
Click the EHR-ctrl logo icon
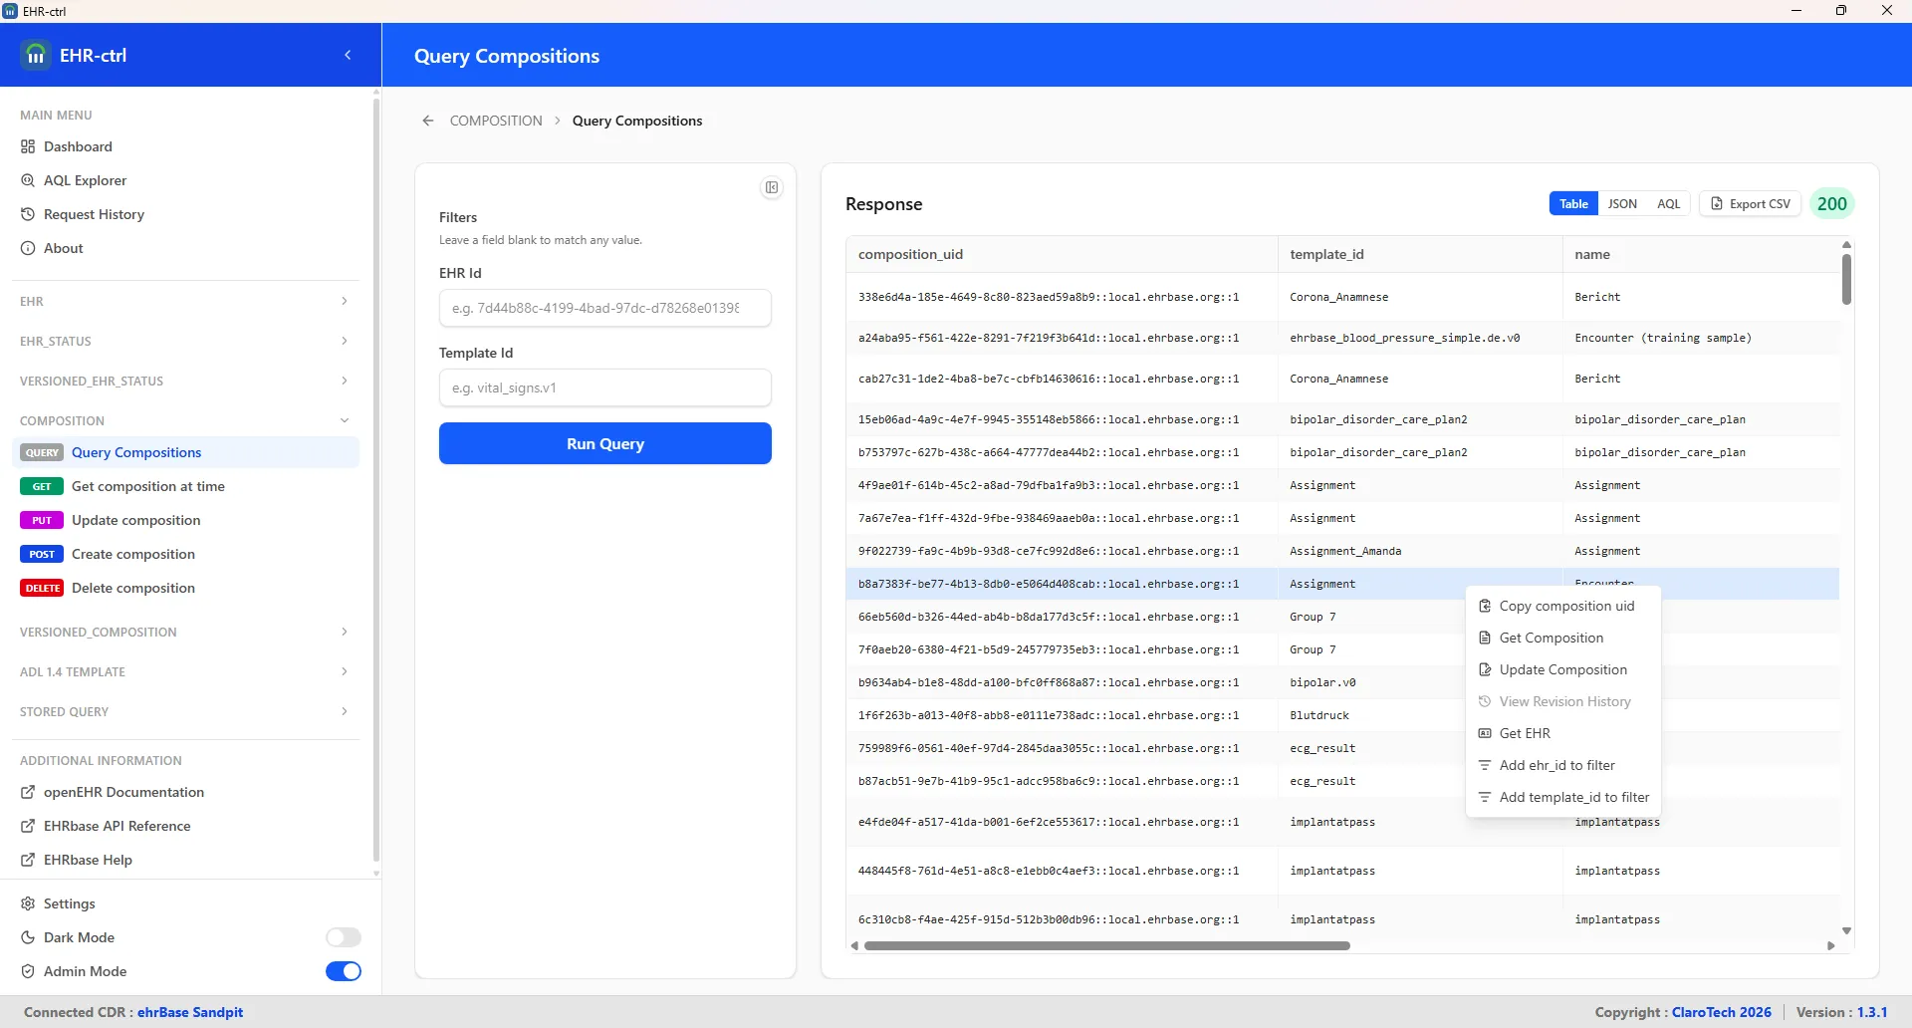36,55
